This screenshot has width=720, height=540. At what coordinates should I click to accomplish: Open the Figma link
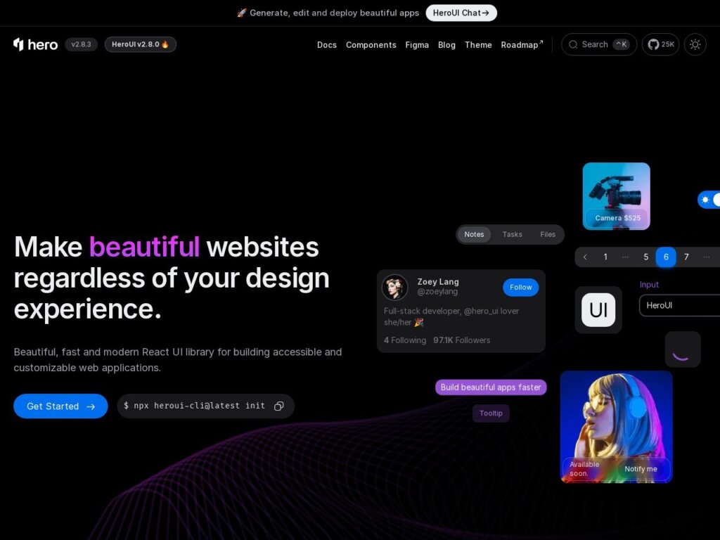coord(417,45)
